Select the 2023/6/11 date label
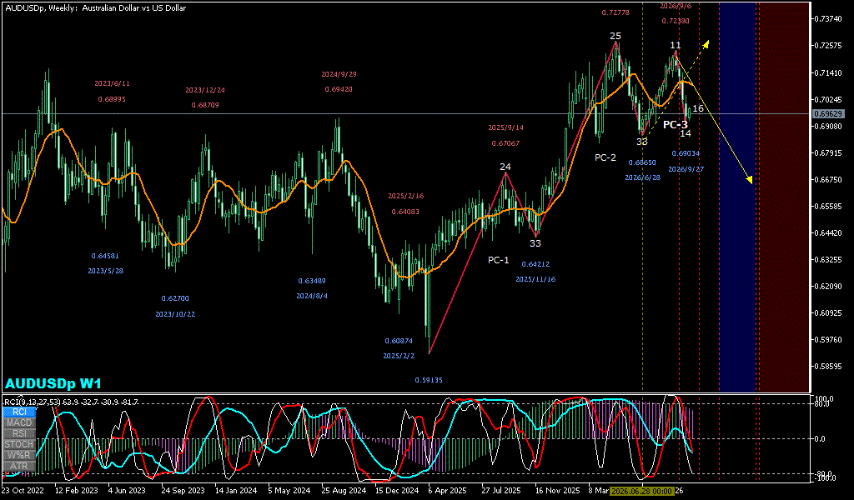The height and width of the screenshot is (500, 854). pyautogui.click(x=113, y=83)
